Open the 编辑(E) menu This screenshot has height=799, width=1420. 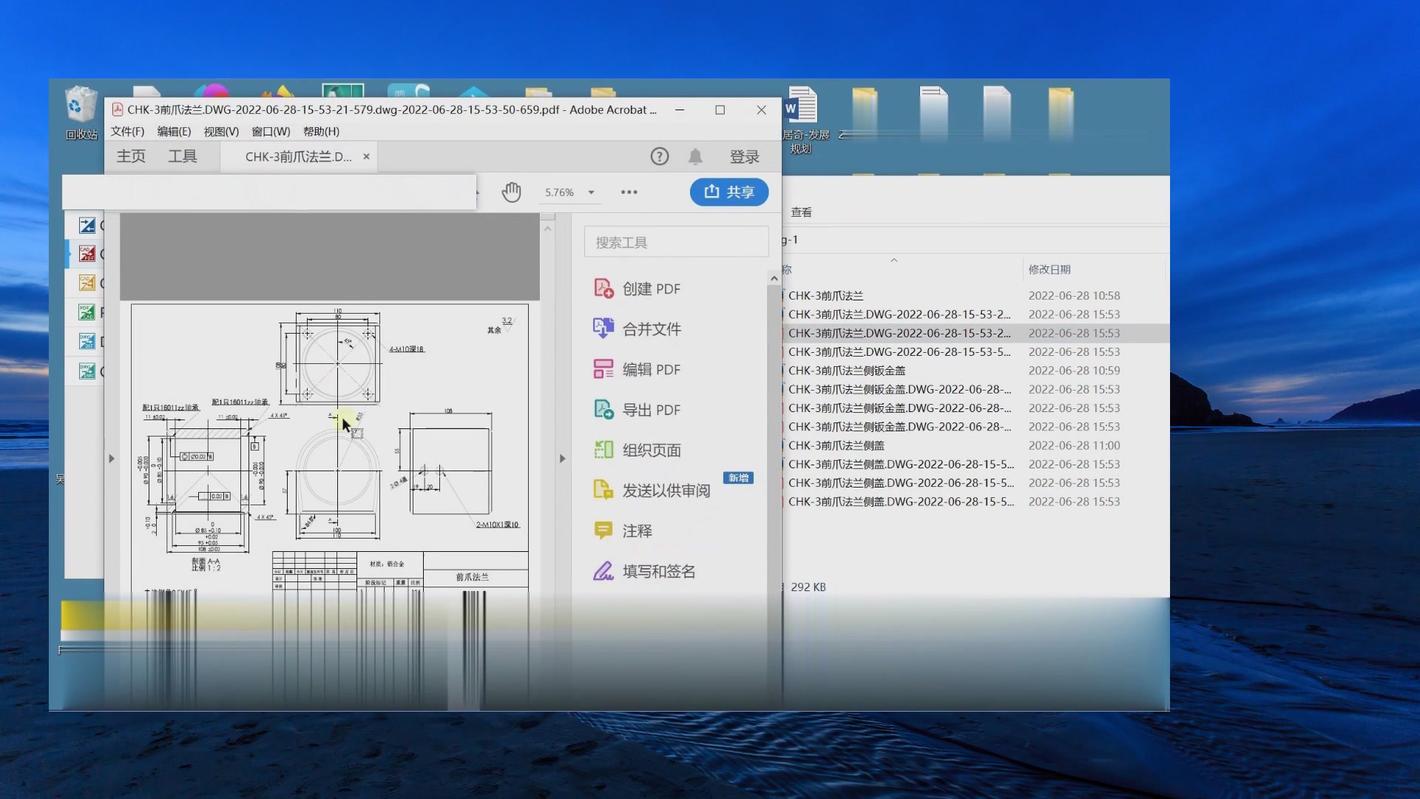(x=174, y=132)
